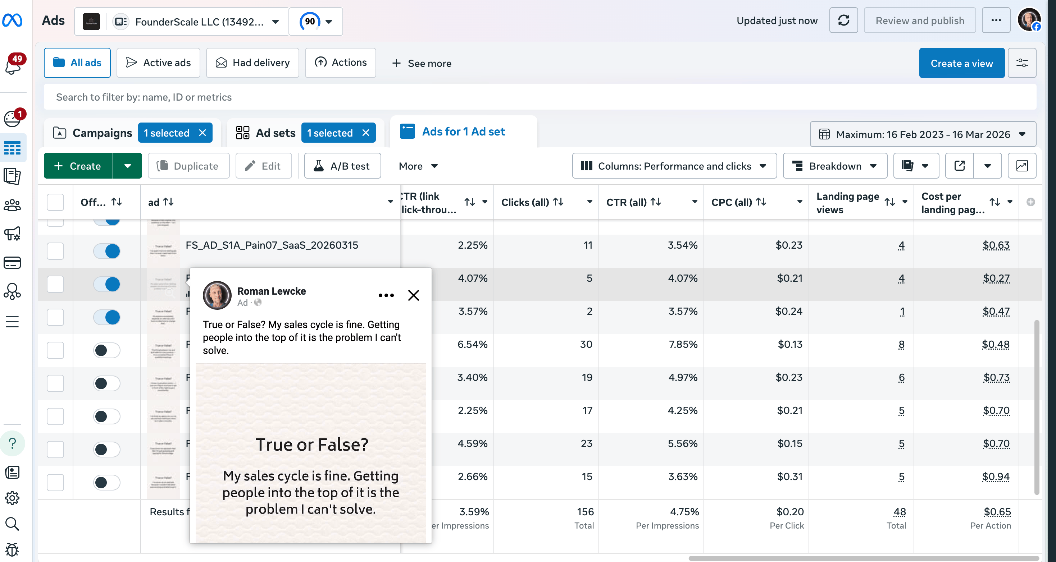The width and height of the screenshot is (1056, 562).
Task: Click the help question mark icon
Action: click(x=12, y=443)
